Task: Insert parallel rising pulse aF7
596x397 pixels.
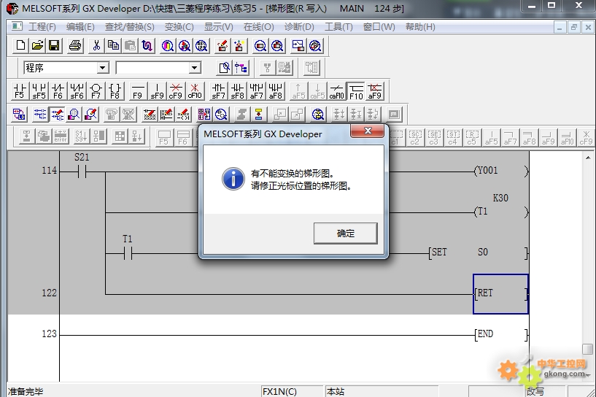Action: click(256, 91)
